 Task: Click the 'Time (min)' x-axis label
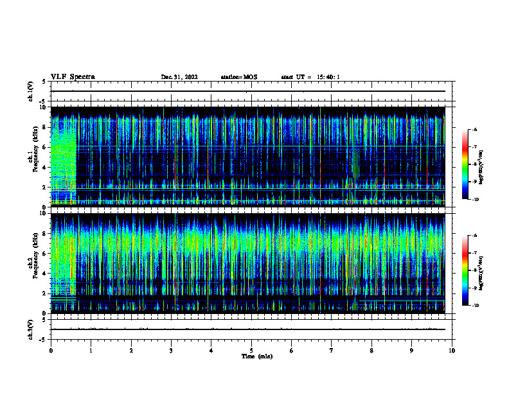(257, 356)
